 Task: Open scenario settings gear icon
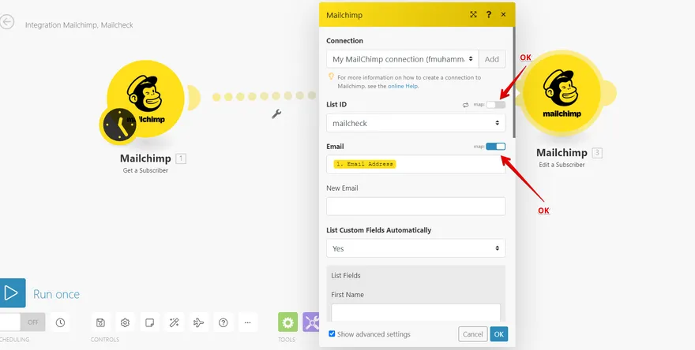[125, 322]
